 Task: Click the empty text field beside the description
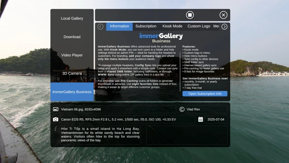[x=186, y=135]
